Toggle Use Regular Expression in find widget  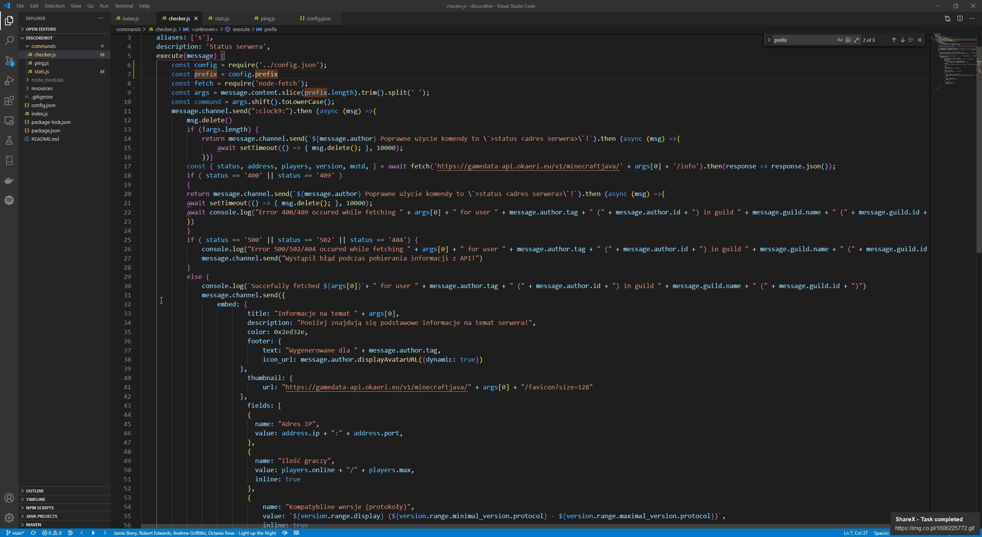[857, 40]
